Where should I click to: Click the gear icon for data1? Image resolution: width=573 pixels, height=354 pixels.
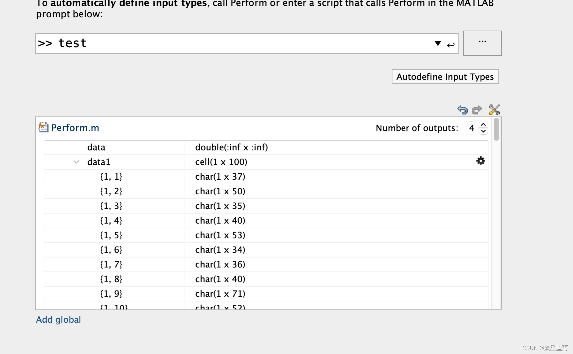click(x=480, y=161)
